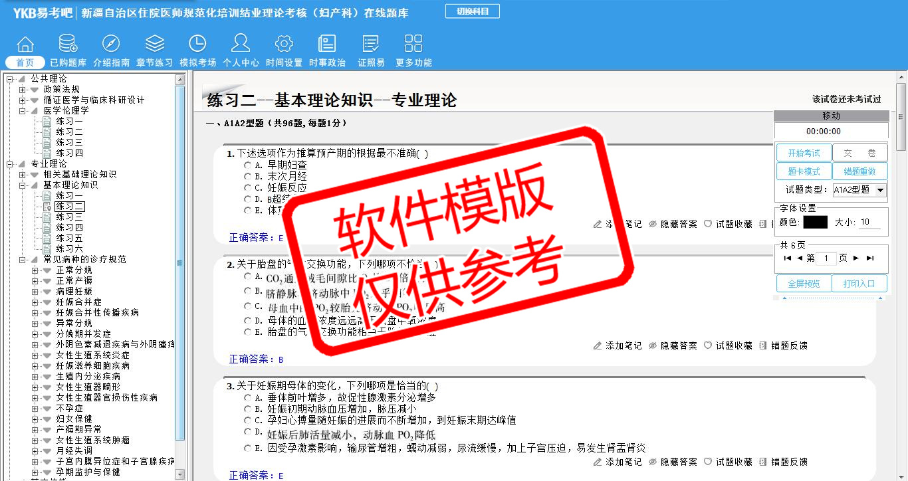Go to the previous page arrow
The image size is (908, 481).
pos(800,258)
